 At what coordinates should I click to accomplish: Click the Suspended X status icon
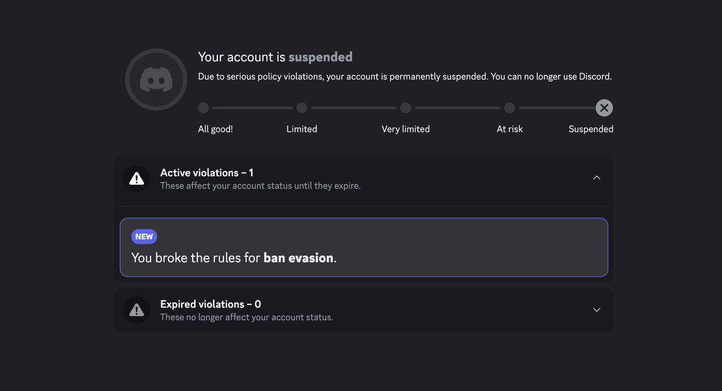(604, 108)
